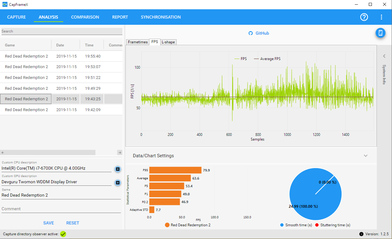Click the P0.2 bar showing 46.9
Screen dimensions: 392x239
click(165, 202)
